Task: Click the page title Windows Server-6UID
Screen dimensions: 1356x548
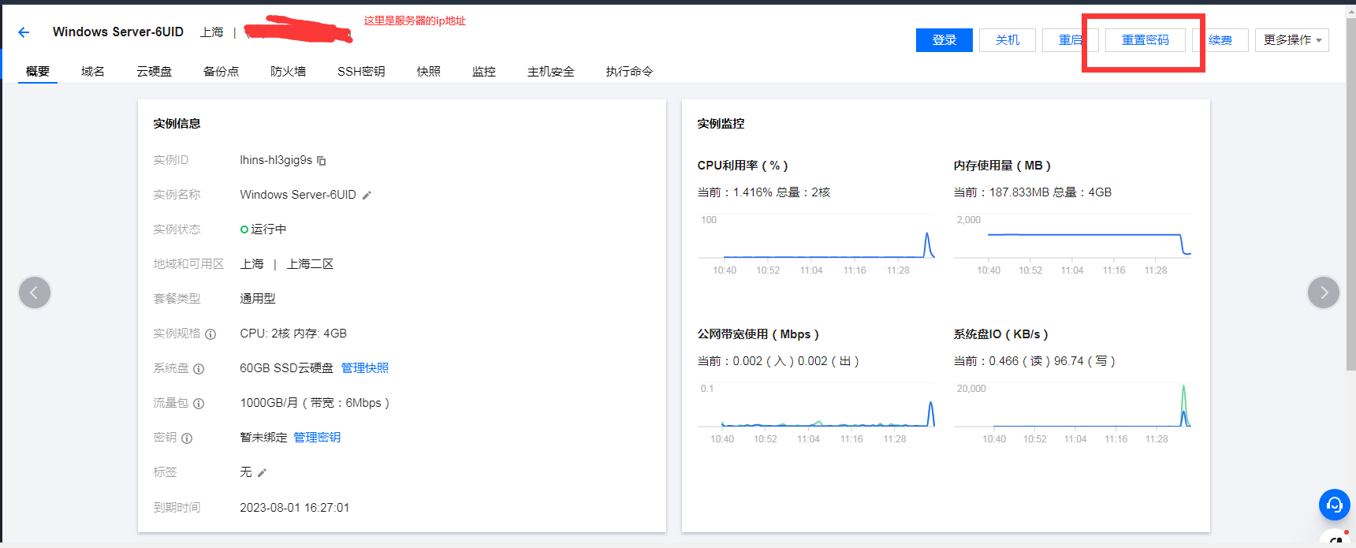Action: coord(118,32)
